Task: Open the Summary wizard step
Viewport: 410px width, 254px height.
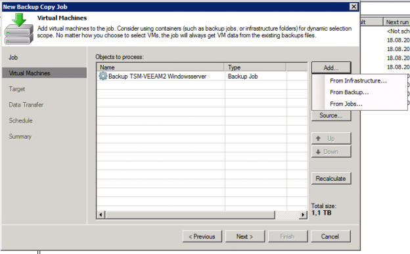Action: (20, 137)
